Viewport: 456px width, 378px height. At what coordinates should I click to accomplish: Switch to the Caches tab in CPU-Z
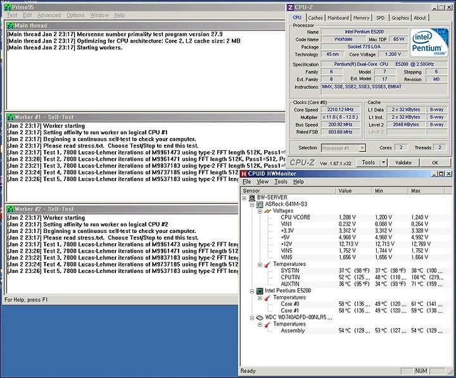315,18
